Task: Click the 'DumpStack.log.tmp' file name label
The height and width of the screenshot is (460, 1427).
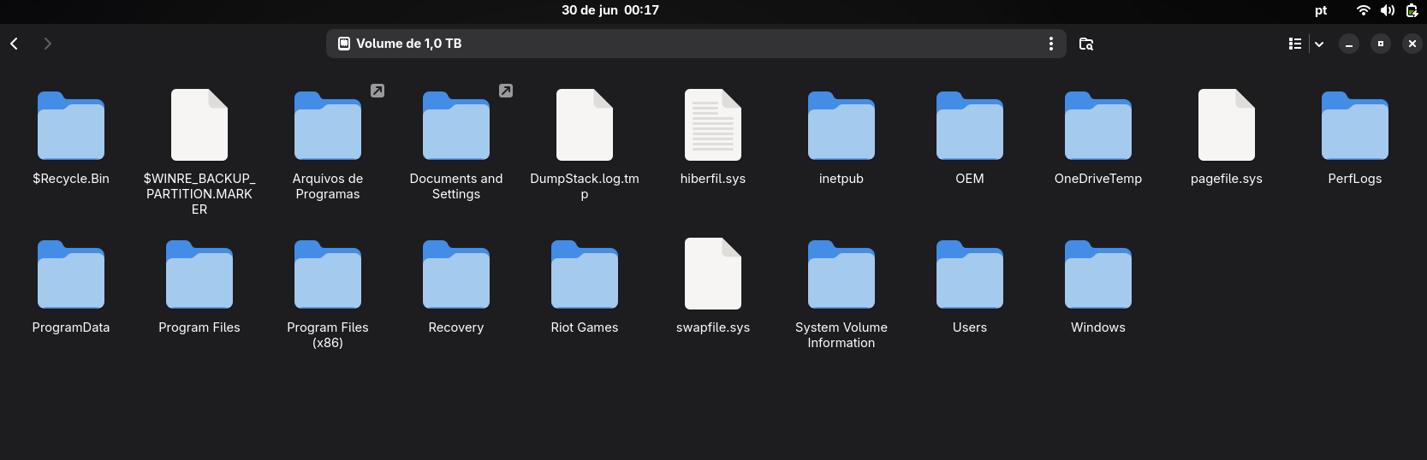Action: point(585,186)
